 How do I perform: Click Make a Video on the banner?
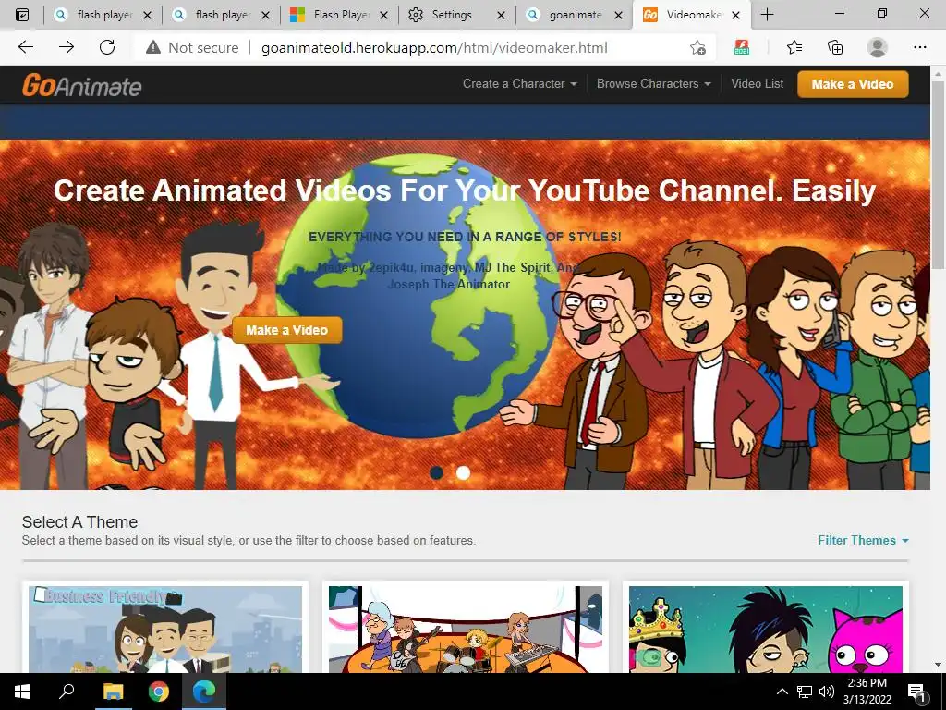(x=286, y=330)
